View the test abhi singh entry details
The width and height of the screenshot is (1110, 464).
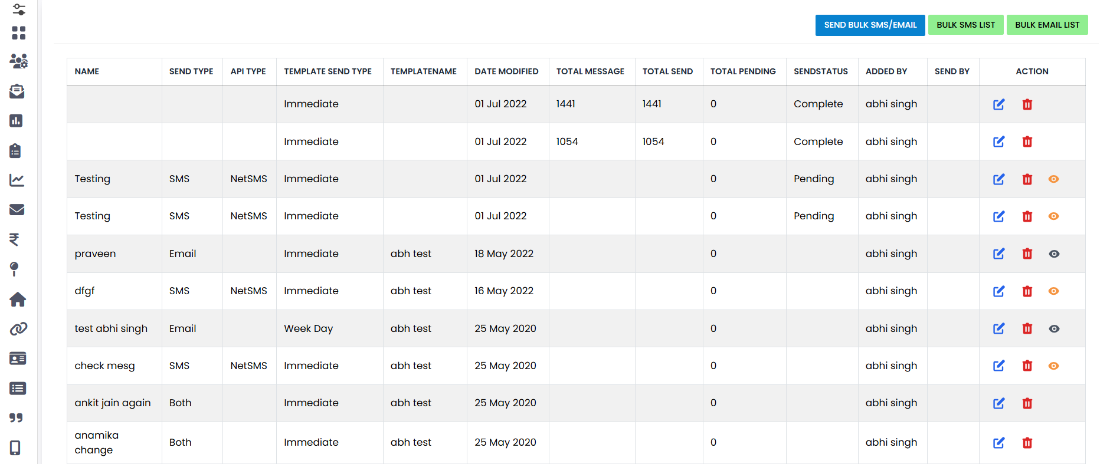click(1054, 329)
